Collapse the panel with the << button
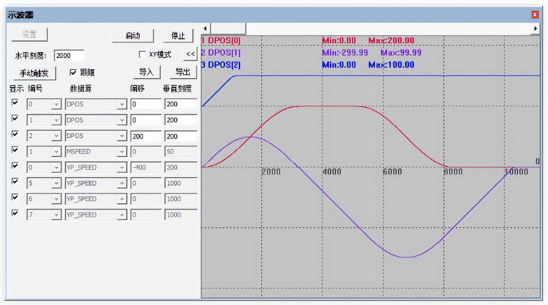 [x=190, y=54]
